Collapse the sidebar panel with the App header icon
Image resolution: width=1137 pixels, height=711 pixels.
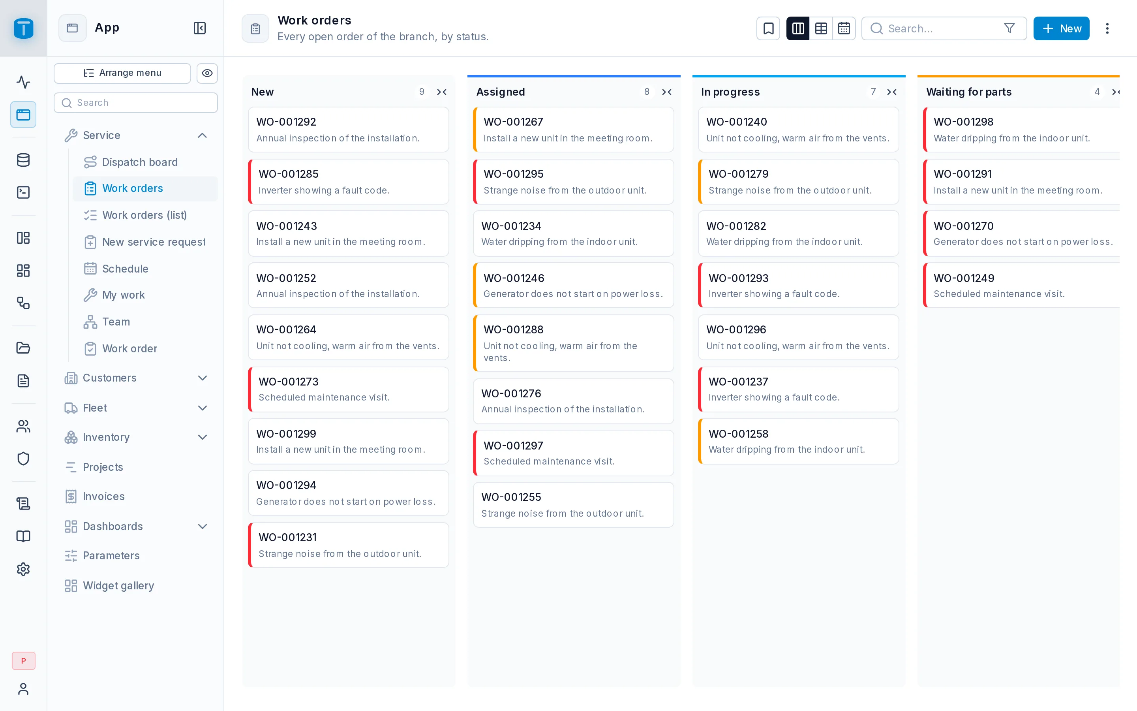(200, 28)
